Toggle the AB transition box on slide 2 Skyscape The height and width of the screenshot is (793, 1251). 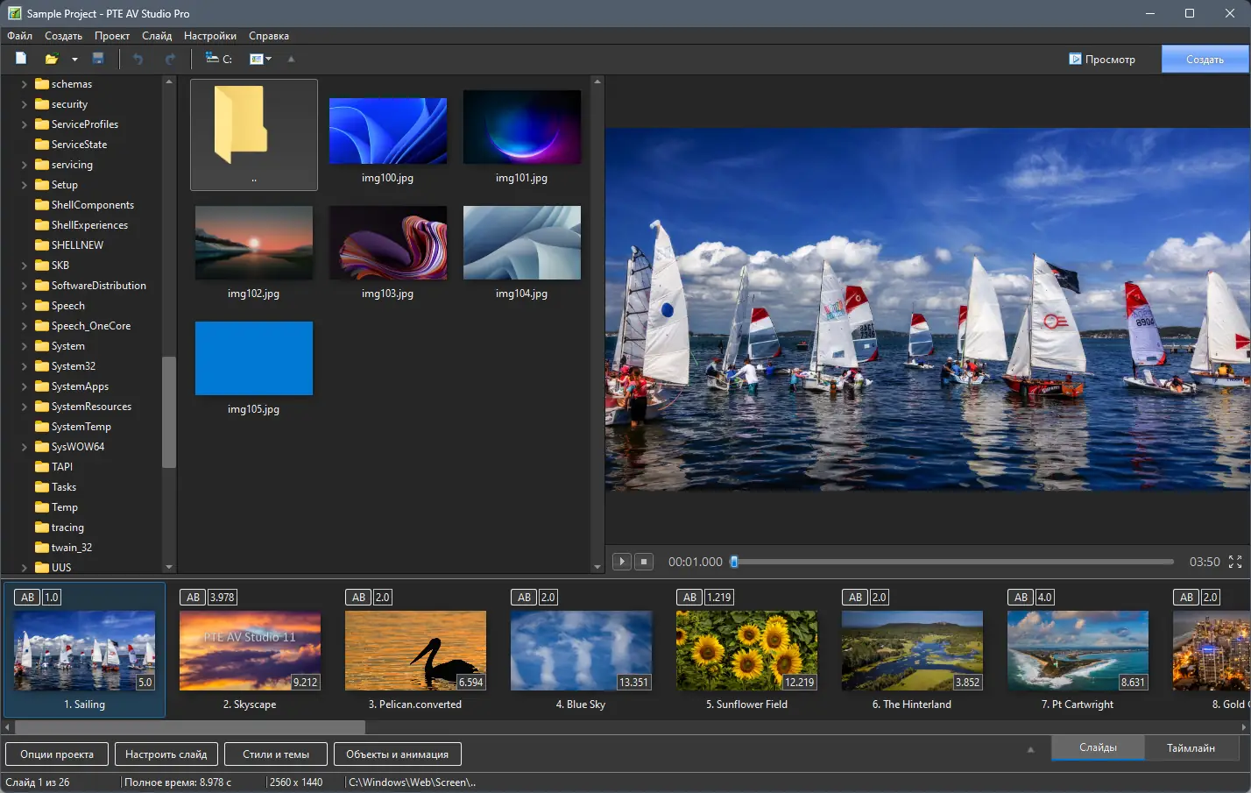194,598
